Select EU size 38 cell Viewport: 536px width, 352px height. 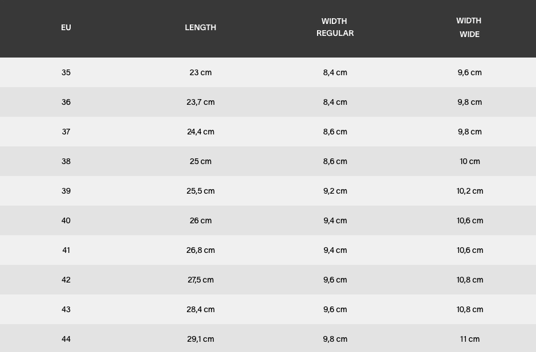pos(66,161)
